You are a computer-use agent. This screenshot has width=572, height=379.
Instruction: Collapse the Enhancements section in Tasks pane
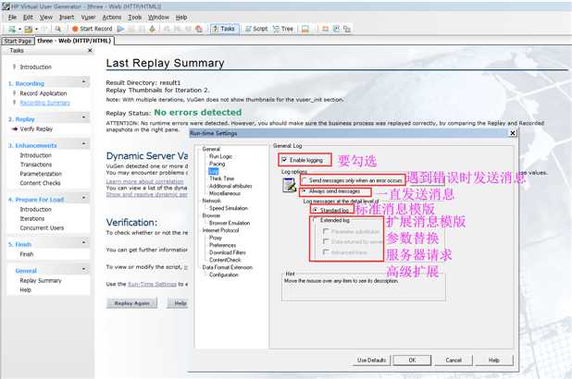84,144
